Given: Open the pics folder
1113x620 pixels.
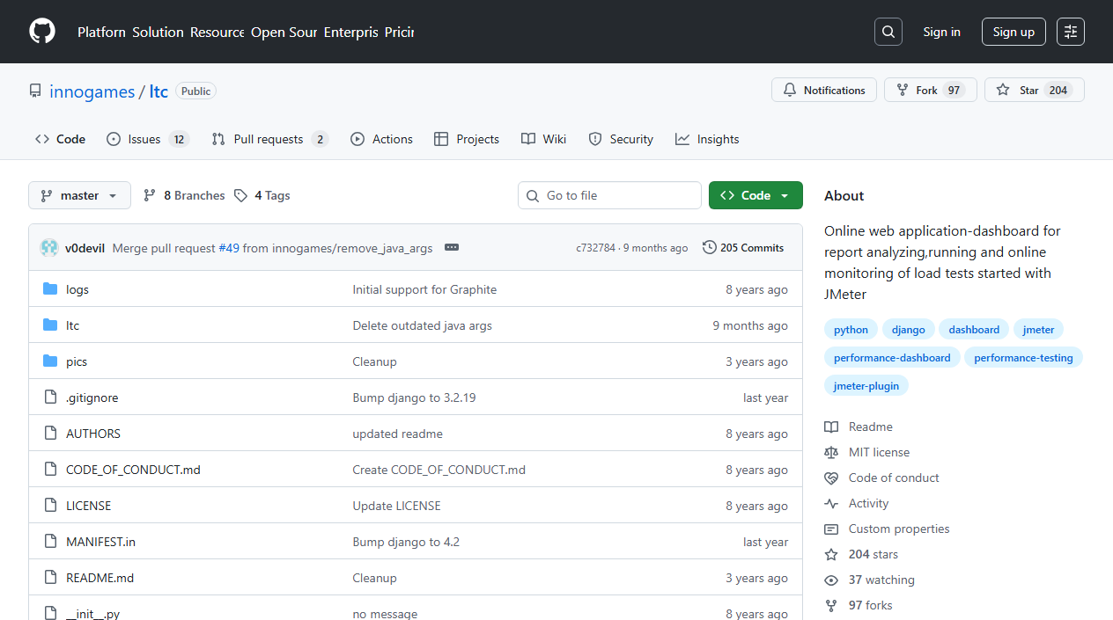Looking at the screenshot, I should click(x=77, y=361).
